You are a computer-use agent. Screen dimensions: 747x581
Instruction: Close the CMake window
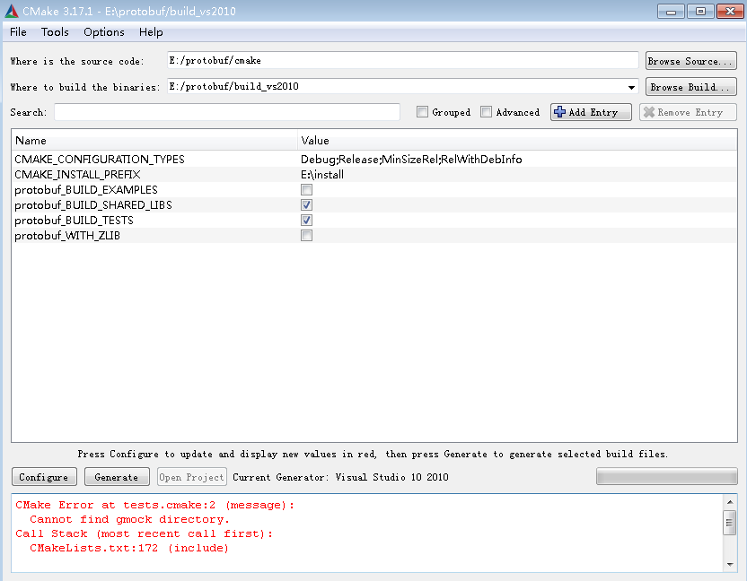pyautogui.click(x=730, y=12)
